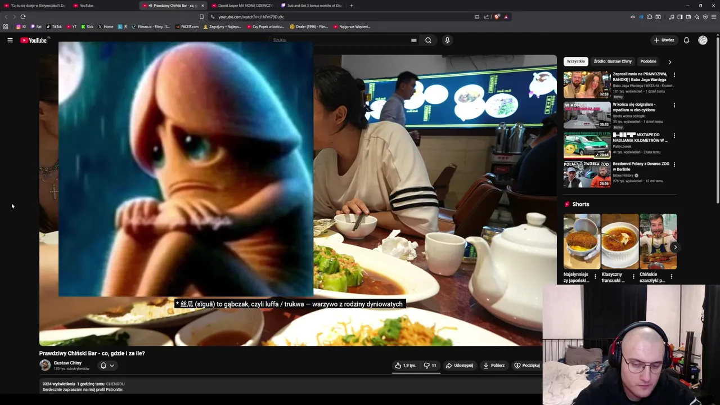Open the browser extensions puzzle icon
720x405 pixels.
point(650,17)
